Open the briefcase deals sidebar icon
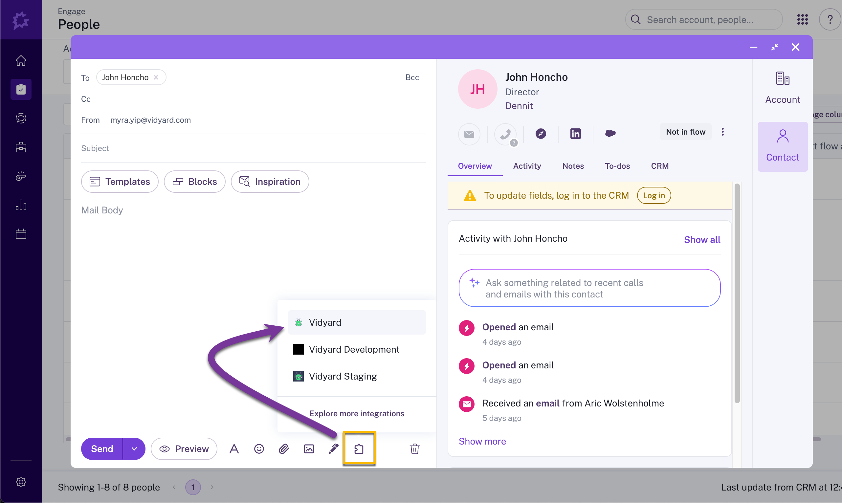The height and width of the screenshot is (503, 842). (x=21, y=147)
